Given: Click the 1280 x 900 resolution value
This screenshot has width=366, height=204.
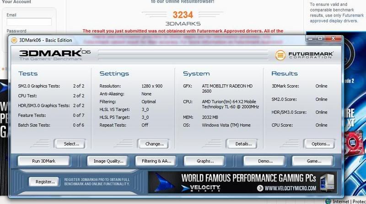Looking at the screenshot, I should click(152, 86).
